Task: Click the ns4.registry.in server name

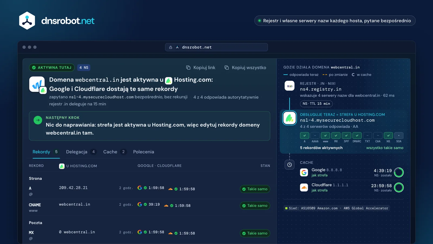Action: click(320, 89)
